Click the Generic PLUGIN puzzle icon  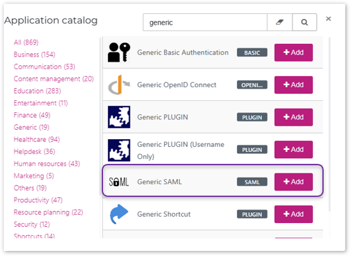coord(119,117)
